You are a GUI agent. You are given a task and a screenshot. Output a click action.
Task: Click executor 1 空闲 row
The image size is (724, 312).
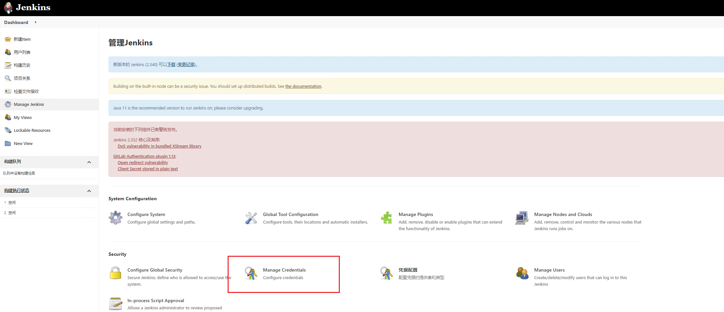click(x=49, y=203)
